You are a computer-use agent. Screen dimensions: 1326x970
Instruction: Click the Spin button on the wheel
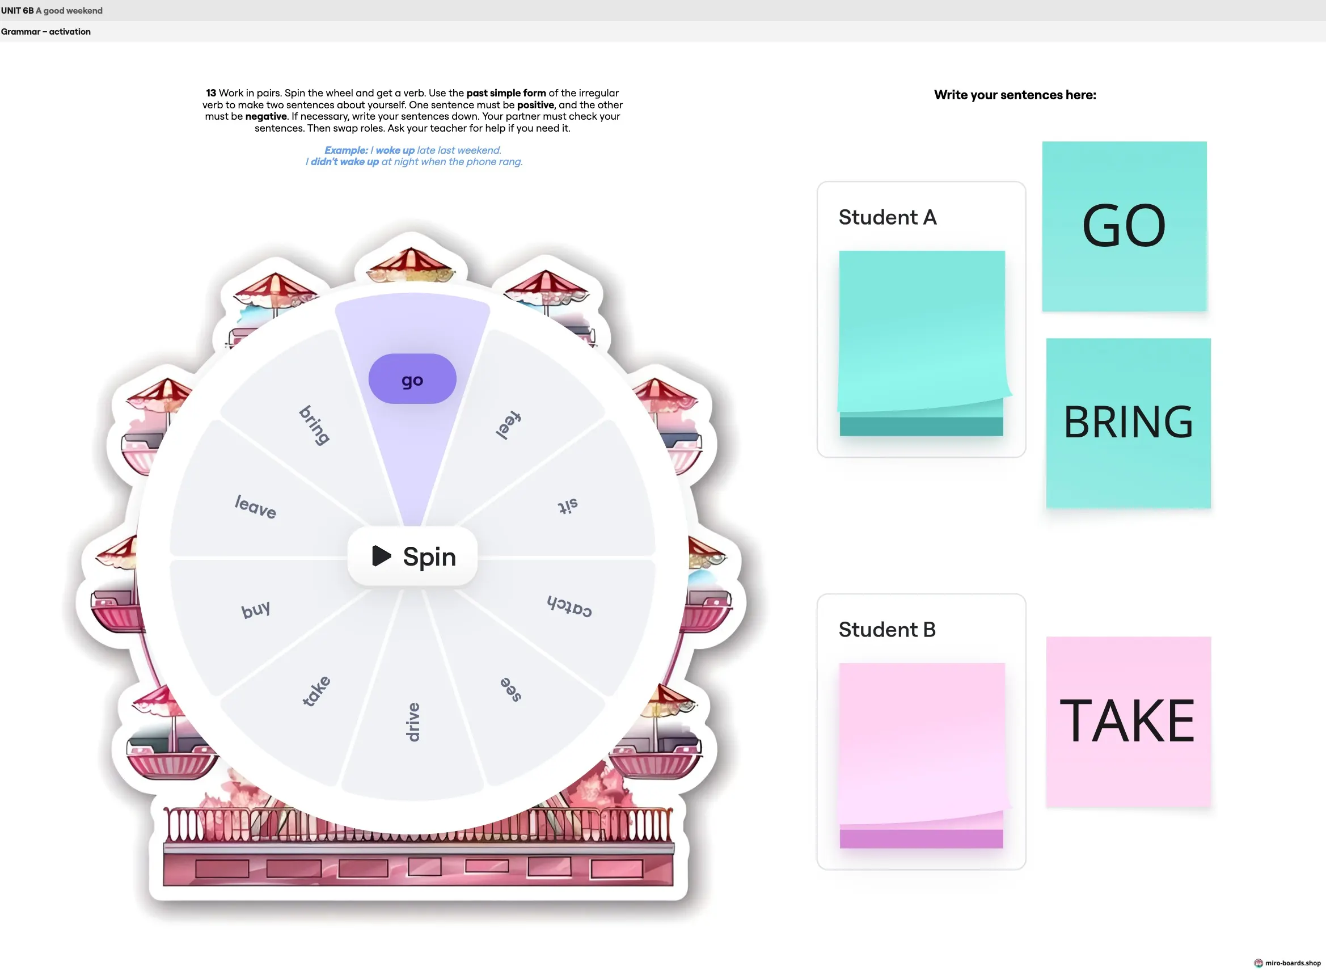click(412, 556)
